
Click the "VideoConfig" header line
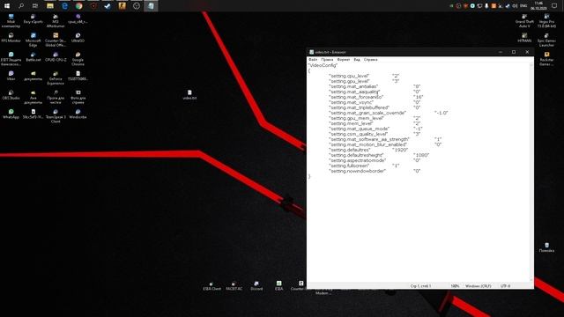pyautogui.click(x=323, y=65)
